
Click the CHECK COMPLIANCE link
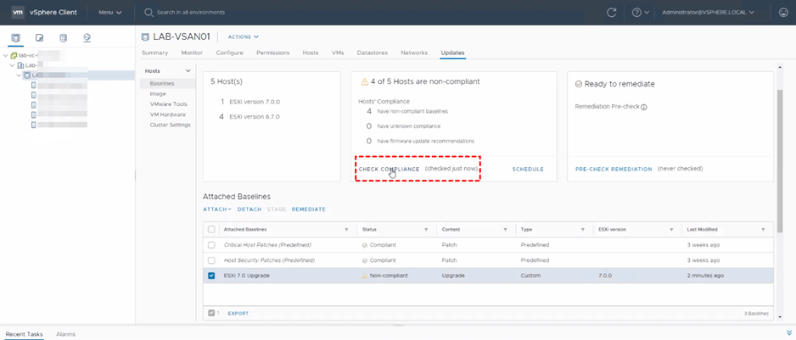point(389,169)
